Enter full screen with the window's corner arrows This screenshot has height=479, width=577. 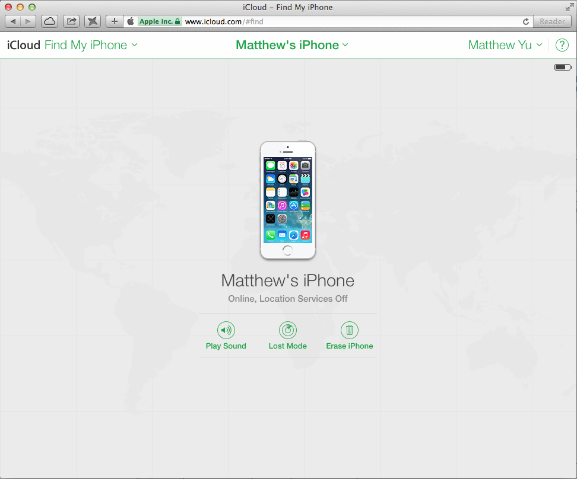tap(570, 7)
